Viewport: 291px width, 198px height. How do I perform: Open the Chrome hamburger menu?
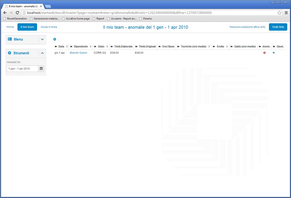click(x=286, y=12)
